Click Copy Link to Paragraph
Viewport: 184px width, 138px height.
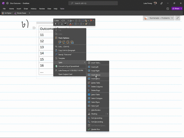(x=70, y=50)
